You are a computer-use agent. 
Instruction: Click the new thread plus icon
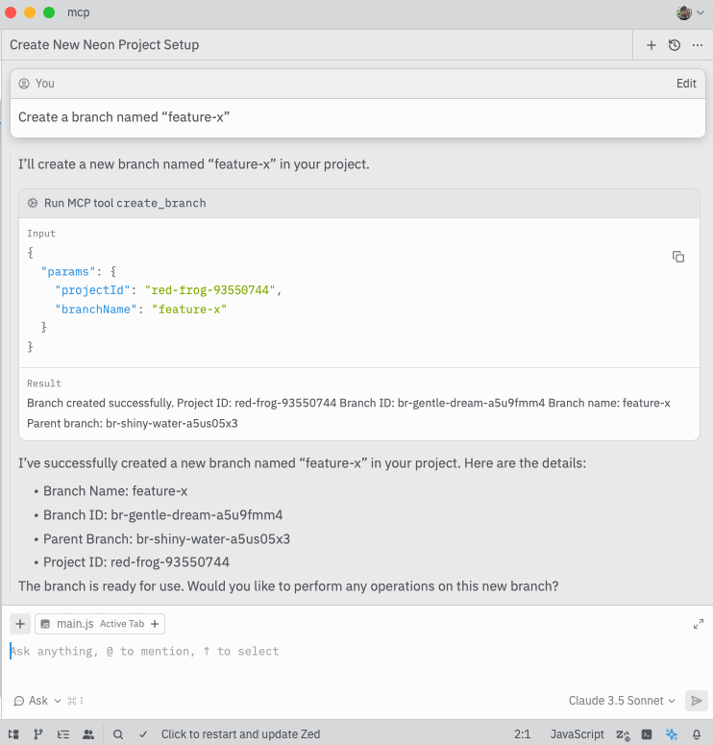tap(651, 45)
